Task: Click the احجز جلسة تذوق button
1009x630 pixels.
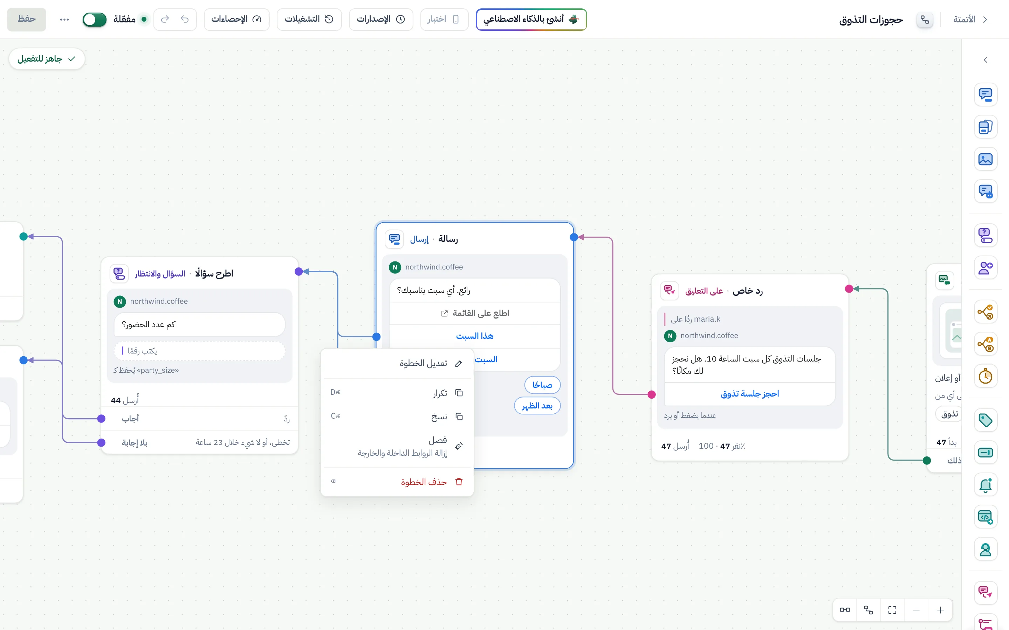Action: [750, 394]
